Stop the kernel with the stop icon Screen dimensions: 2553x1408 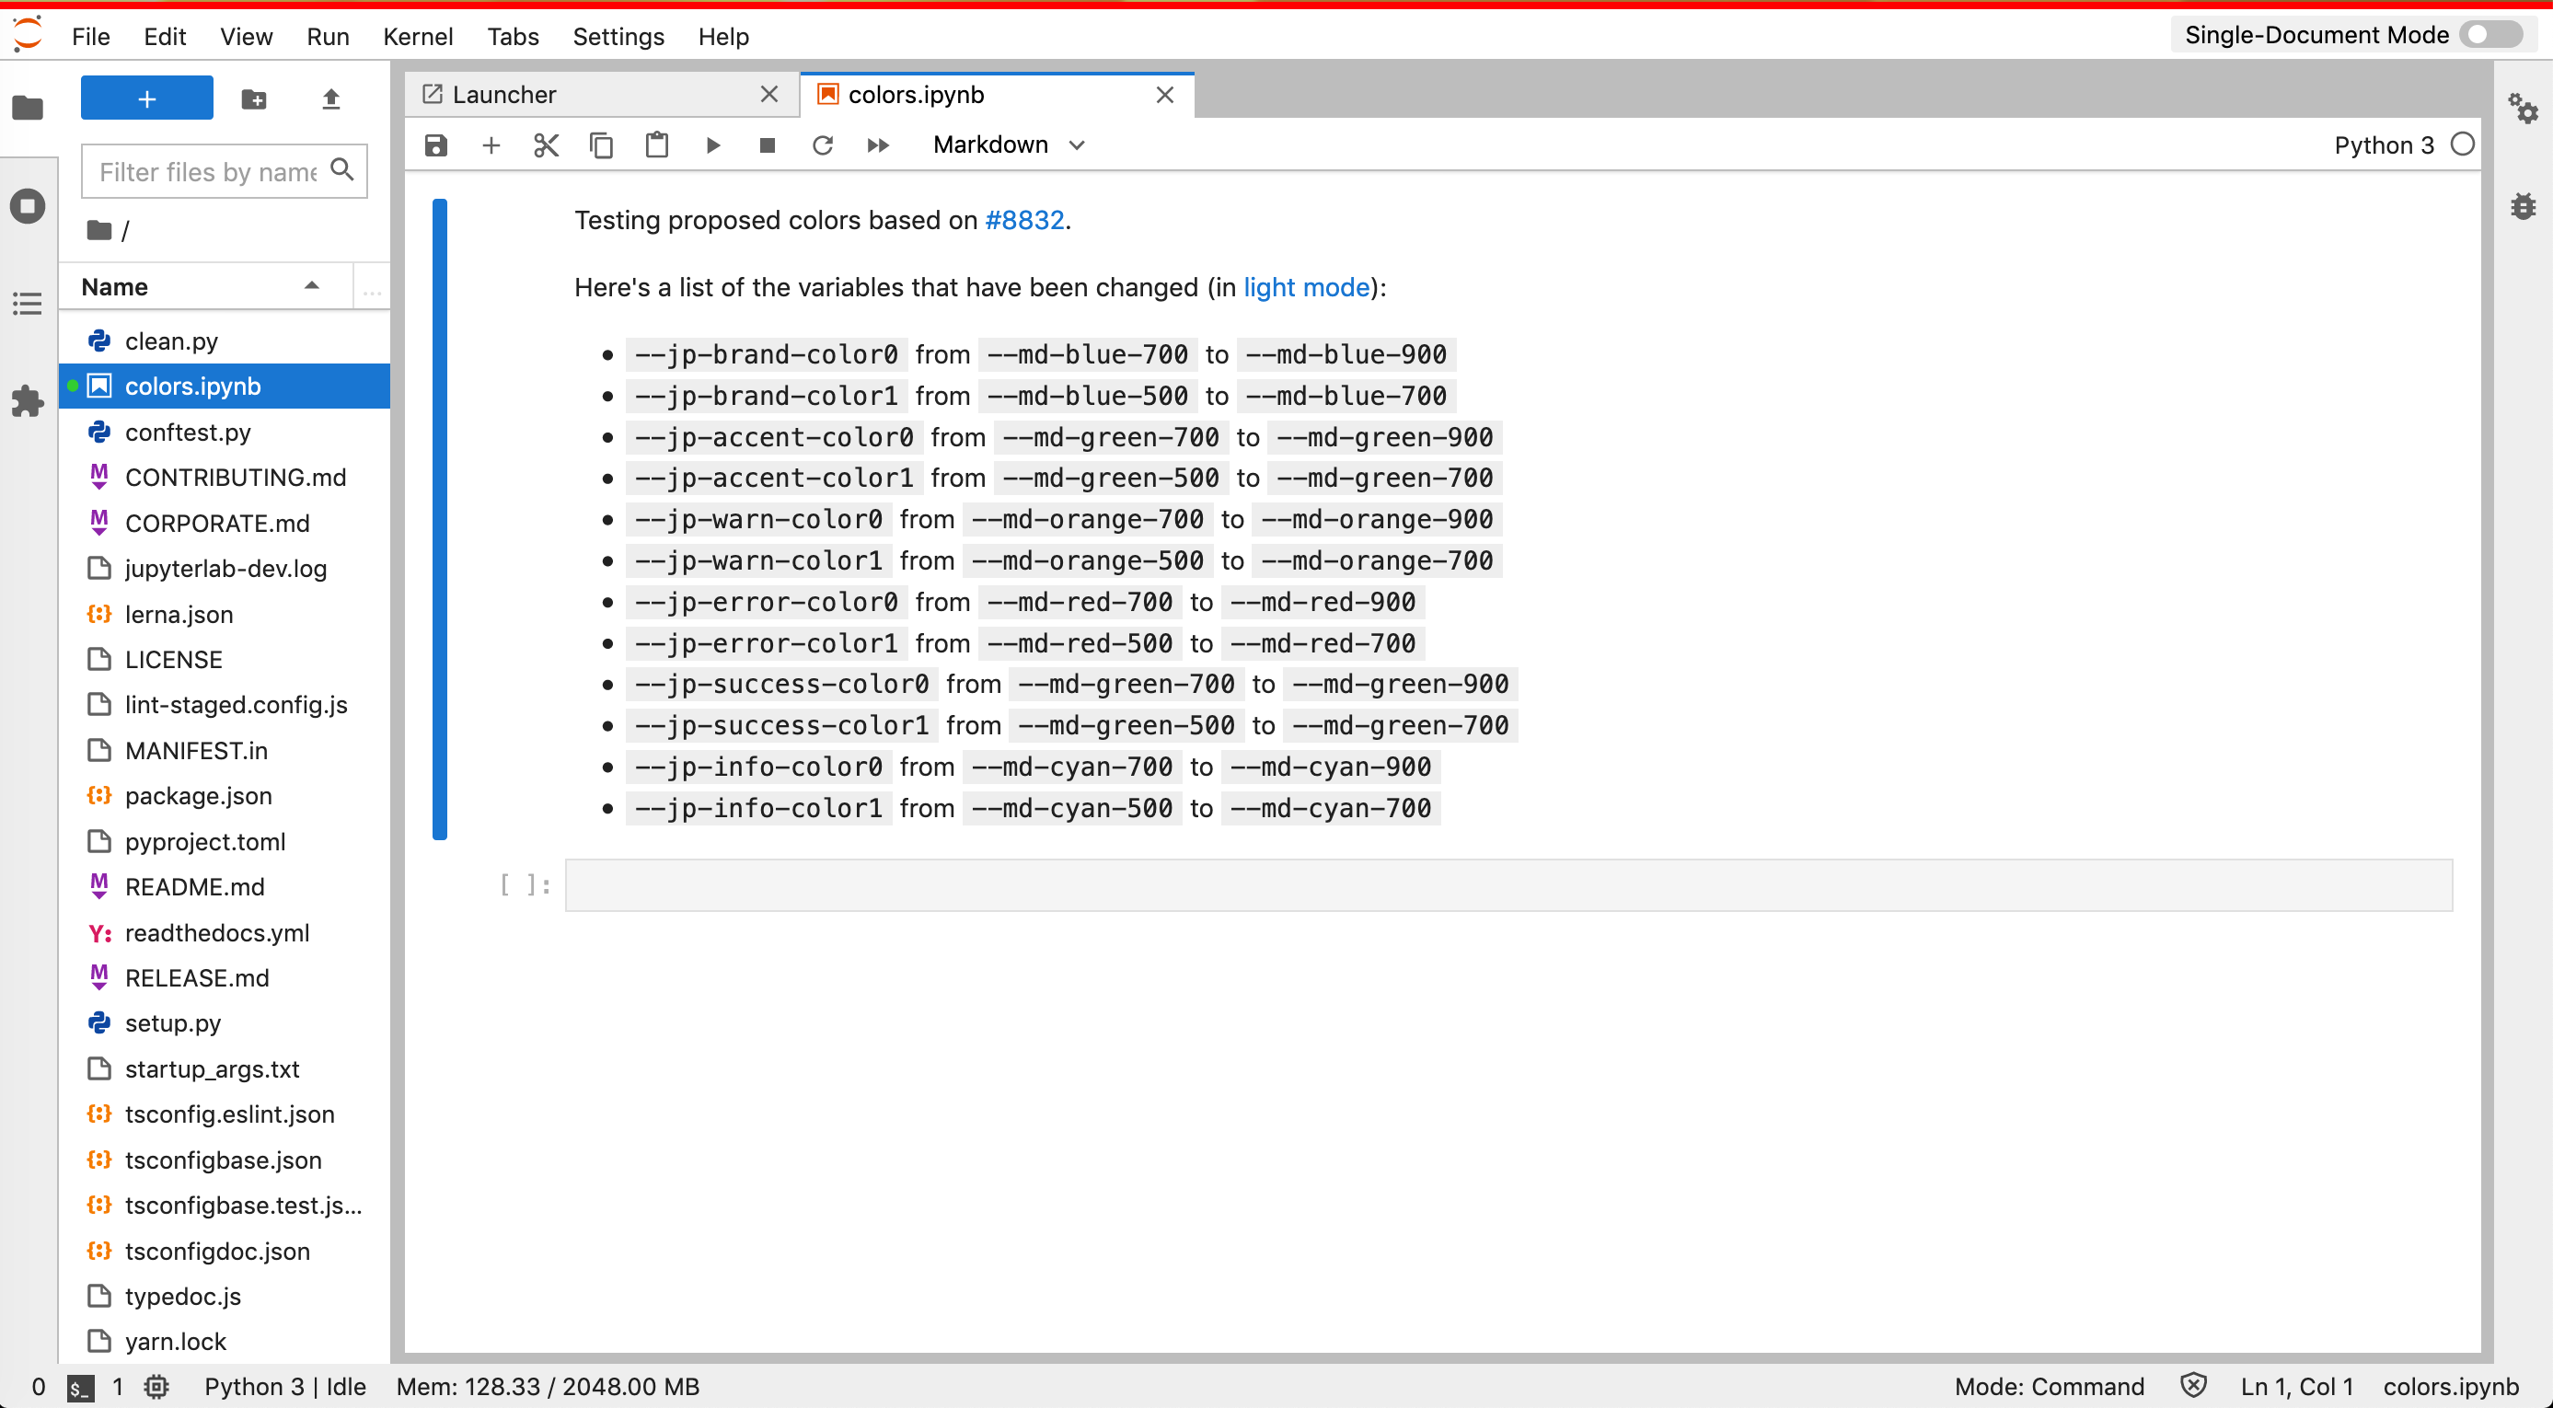(767, 144)
